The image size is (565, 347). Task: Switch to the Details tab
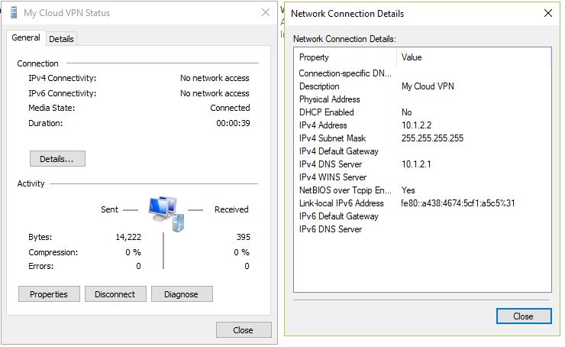[61, 39]
